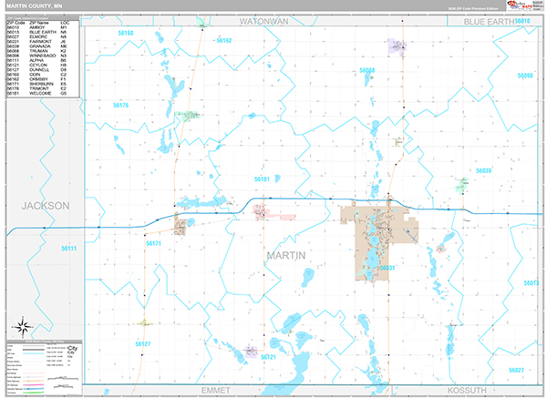Click the Sherburn town marker
The height and width of the screenshot is (398, 547).
181,224
